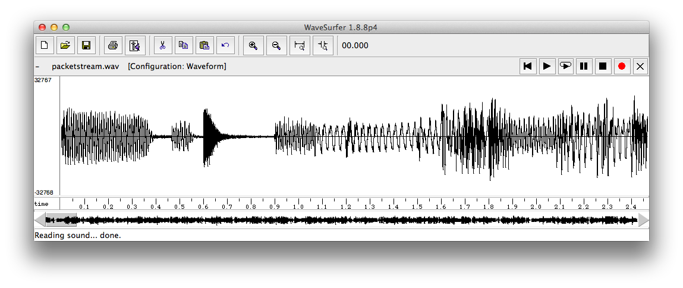Zoom out with the magnifier minus
This screenshot has height=288, width=683.
coord(276,45)
